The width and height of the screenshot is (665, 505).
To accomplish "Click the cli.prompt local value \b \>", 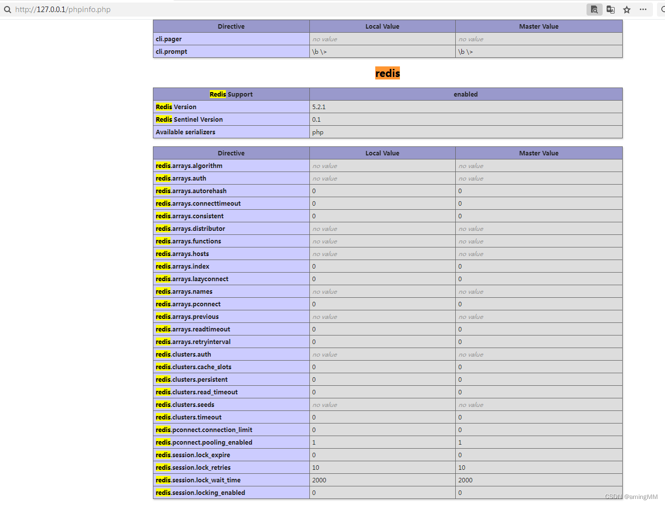I will tap(319, 52).
